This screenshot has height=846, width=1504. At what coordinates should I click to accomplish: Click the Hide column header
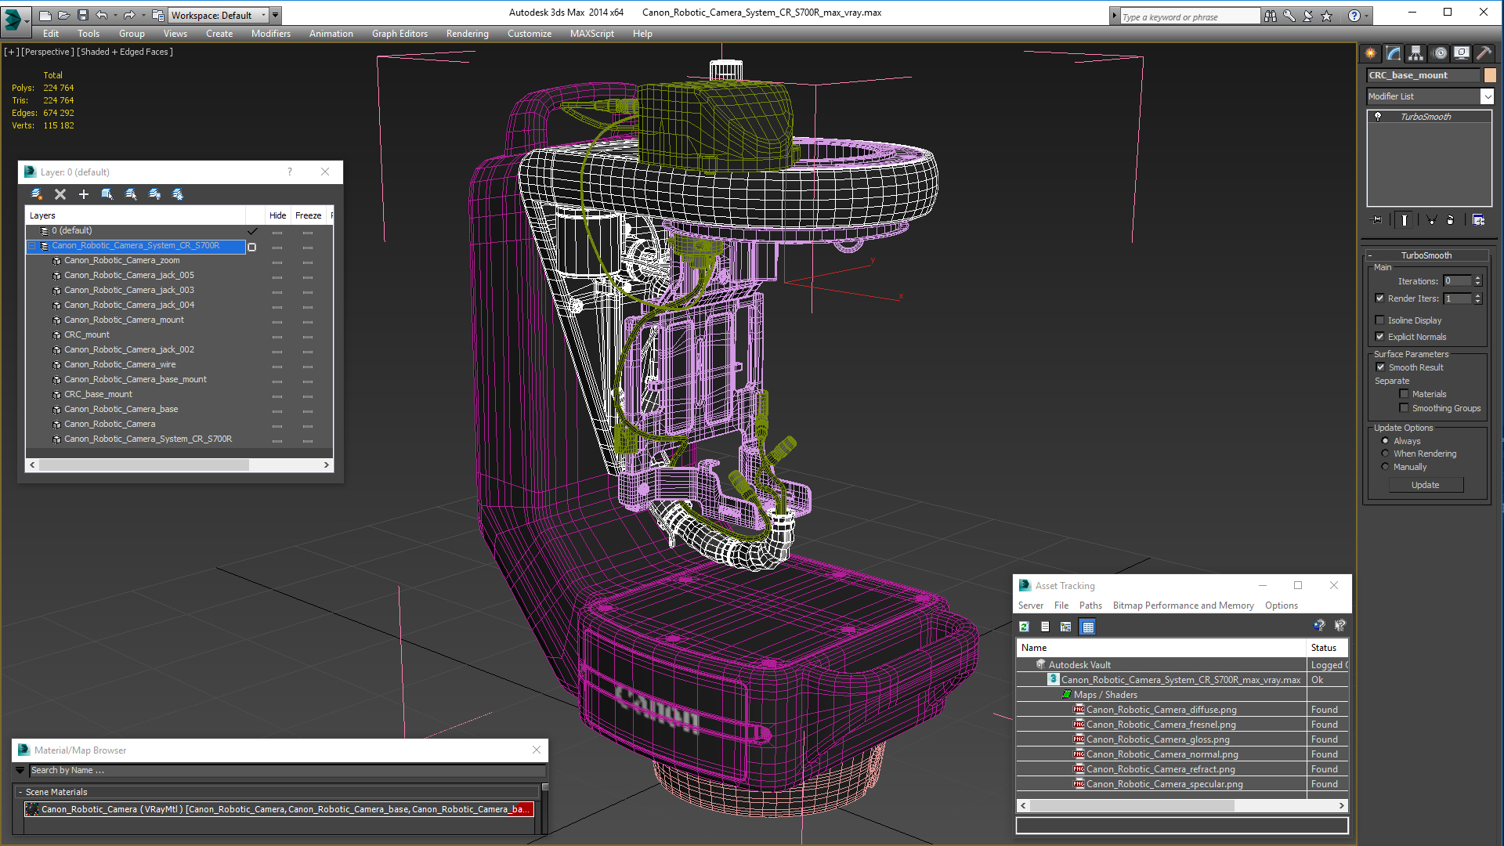pyautogui.click(x=277, y=215)
